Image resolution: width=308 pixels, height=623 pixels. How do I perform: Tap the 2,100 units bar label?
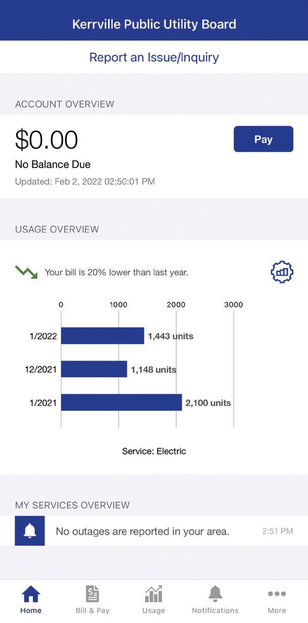click(x=208, y=403)
